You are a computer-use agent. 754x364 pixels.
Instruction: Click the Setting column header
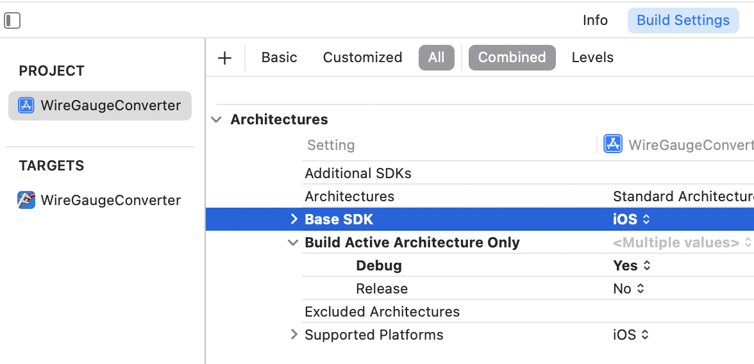331,145
